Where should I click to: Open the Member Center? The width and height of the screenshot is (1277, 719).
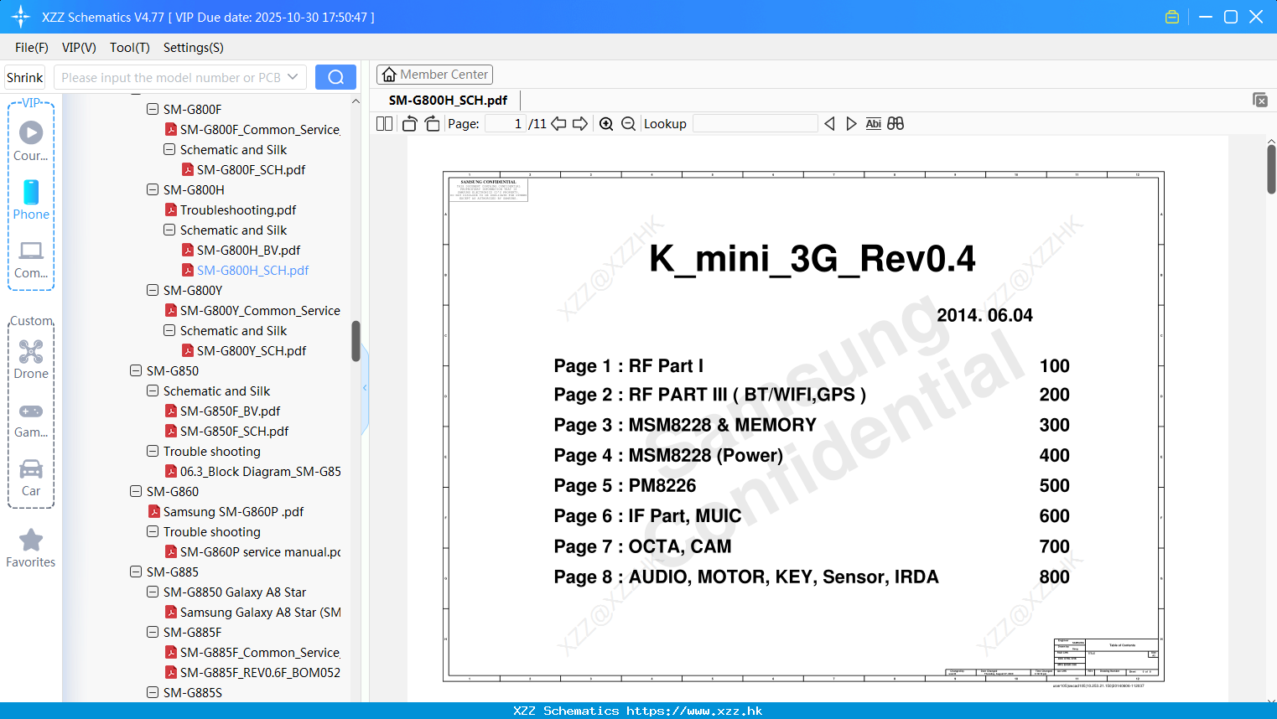pos(434,75)
